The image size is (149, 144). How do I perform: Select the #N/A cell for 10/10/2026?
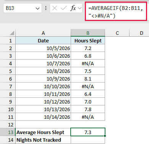click(88, 86)
